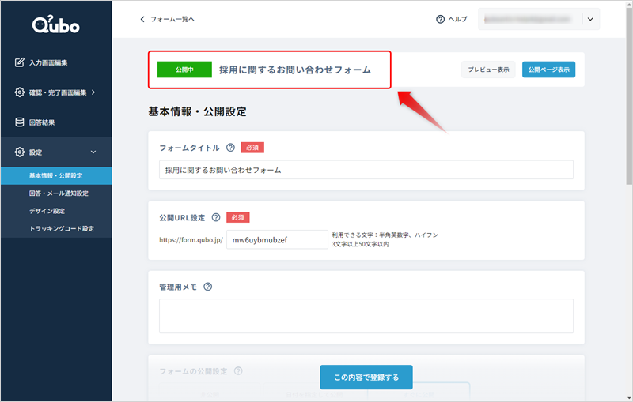Click help icon beside フォームの公開設定
Screen dimensions: 633x402
tap(238, 371)
